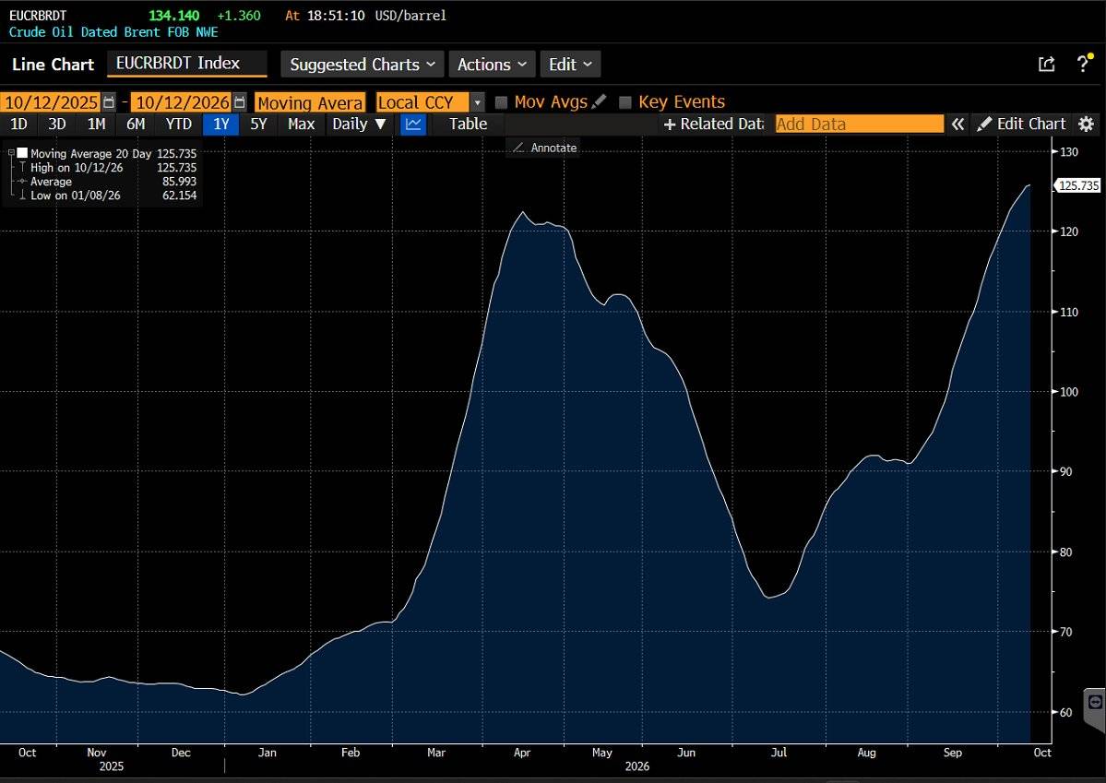The height and width of the screenshot is (783, 1106).
Task: Open the end date calendar picker
Action: pyautogui.click(x=240, y=102)
